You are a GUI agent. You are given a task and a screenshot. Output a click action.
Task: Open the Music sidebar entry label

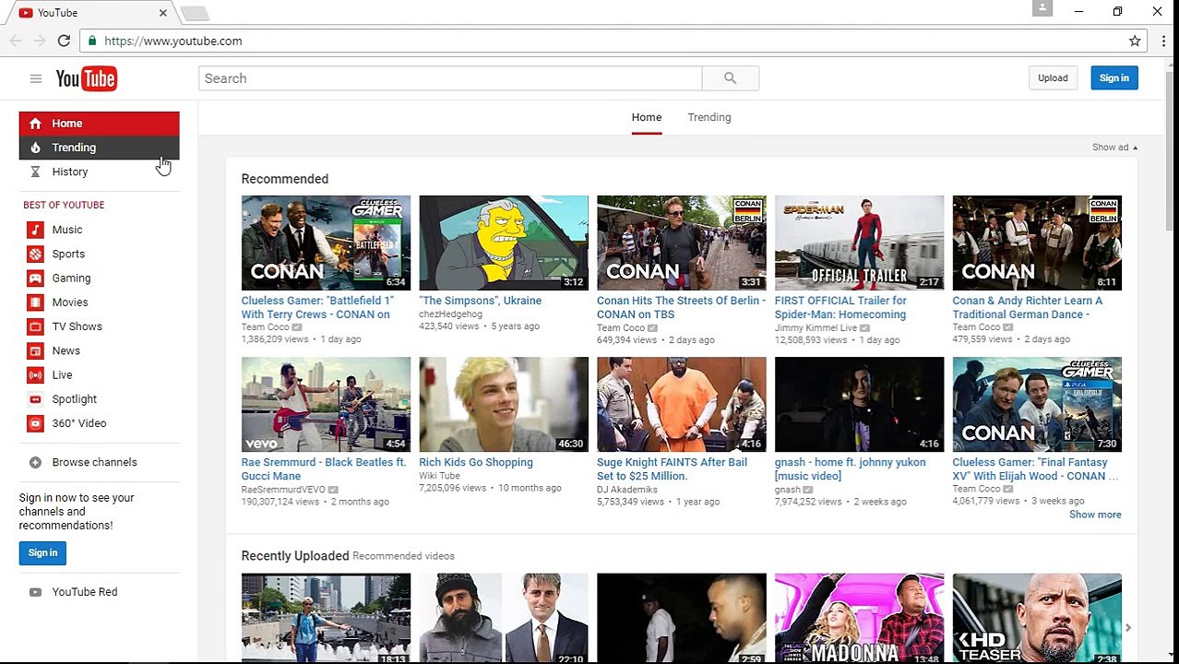click(x=67, y=230)
